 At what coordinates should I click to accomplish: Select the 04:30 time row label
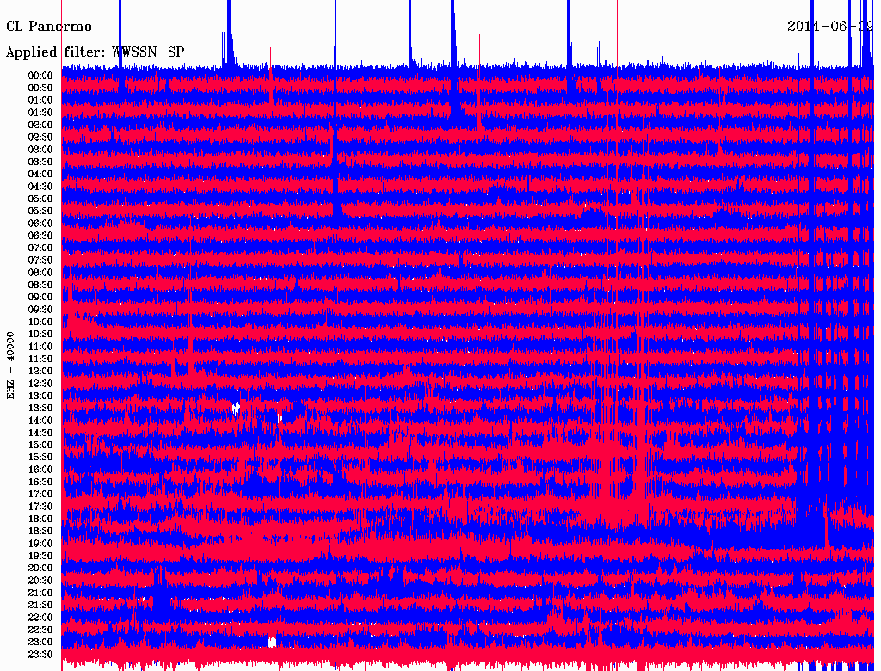click(x=40, y=186)
